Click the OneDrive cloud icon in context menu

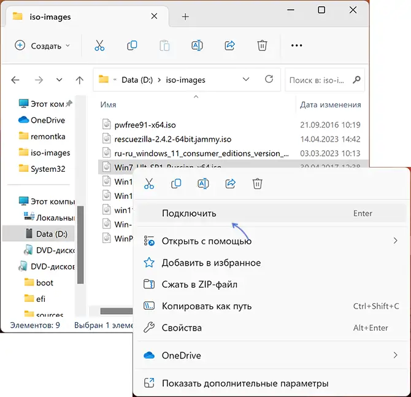pyautogui.click(x=149, y=355)
